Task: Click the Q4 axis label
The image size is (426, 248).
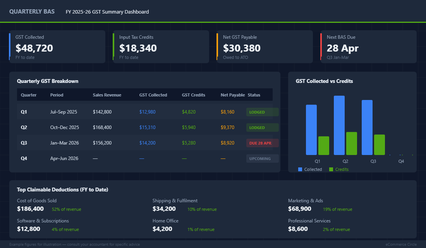Action: click(401, 161)
